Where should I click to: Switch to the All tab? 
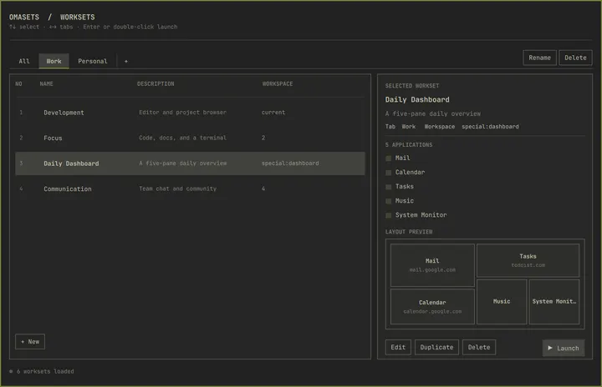[24, 62]
